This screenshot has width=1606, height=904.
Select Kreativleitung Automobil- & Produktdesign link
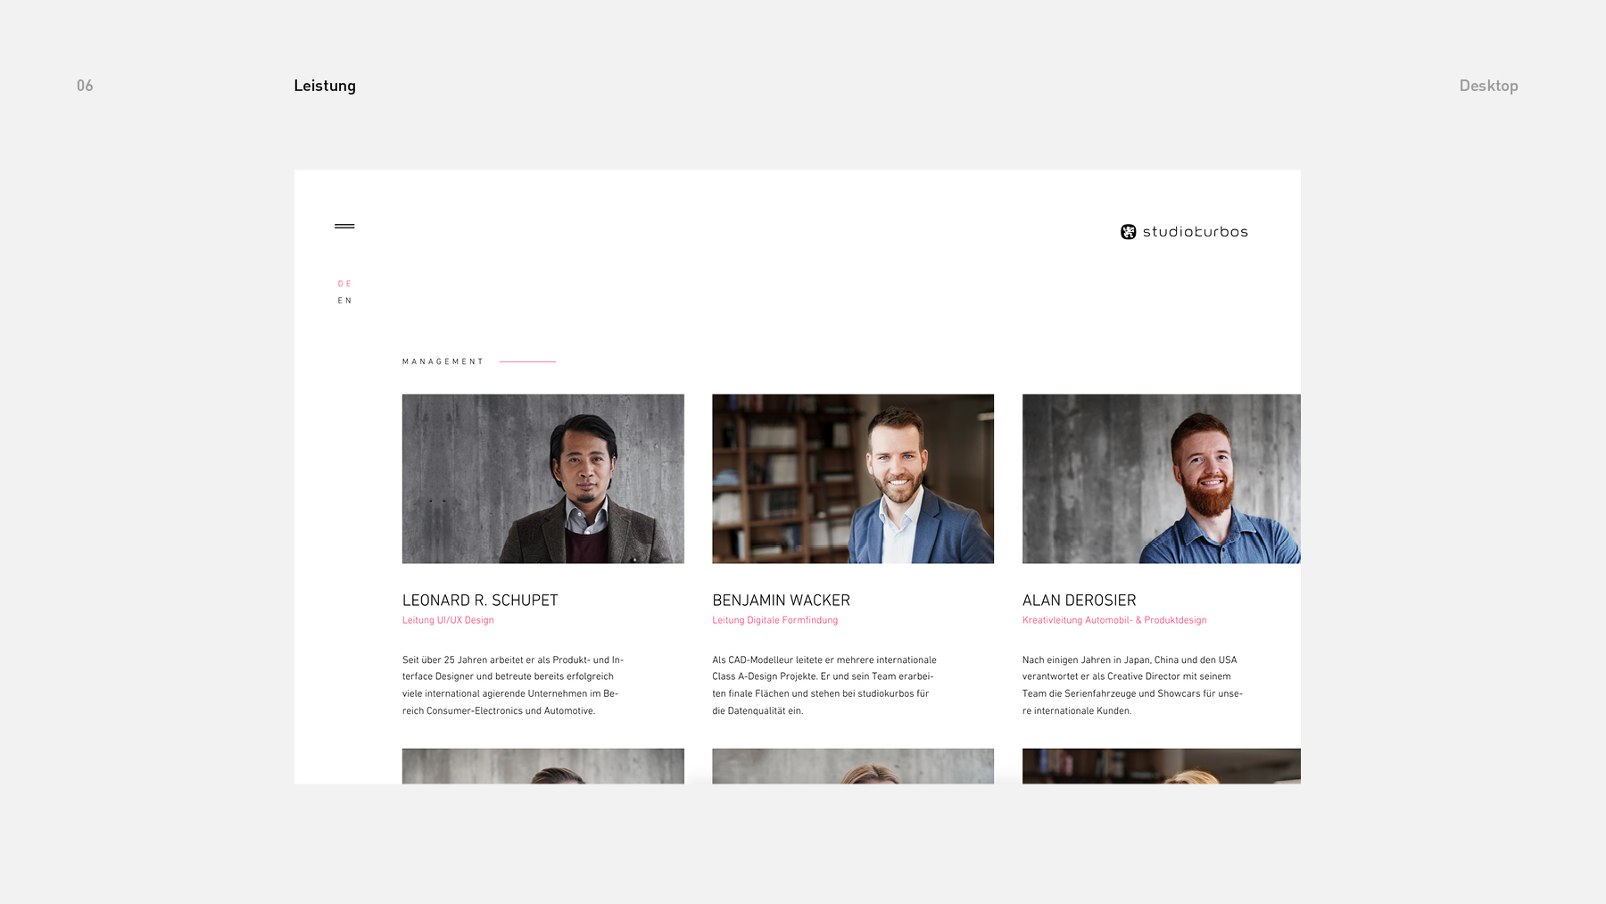coord(1114,620)
